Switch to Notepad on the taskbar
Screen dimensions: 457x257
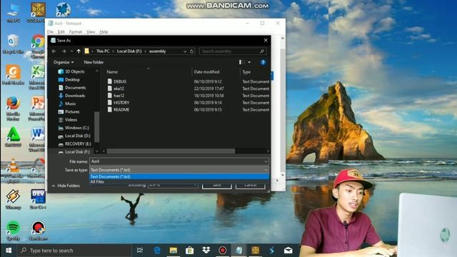[x=238, y=251]
